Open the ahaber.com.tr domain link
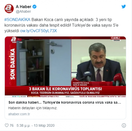 click(19, 114)
